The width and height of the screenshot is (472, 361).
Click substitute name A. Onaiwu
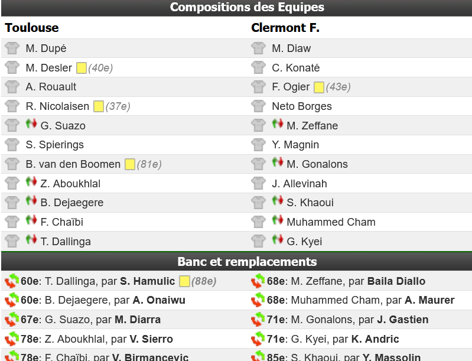(x=159, y=300)
